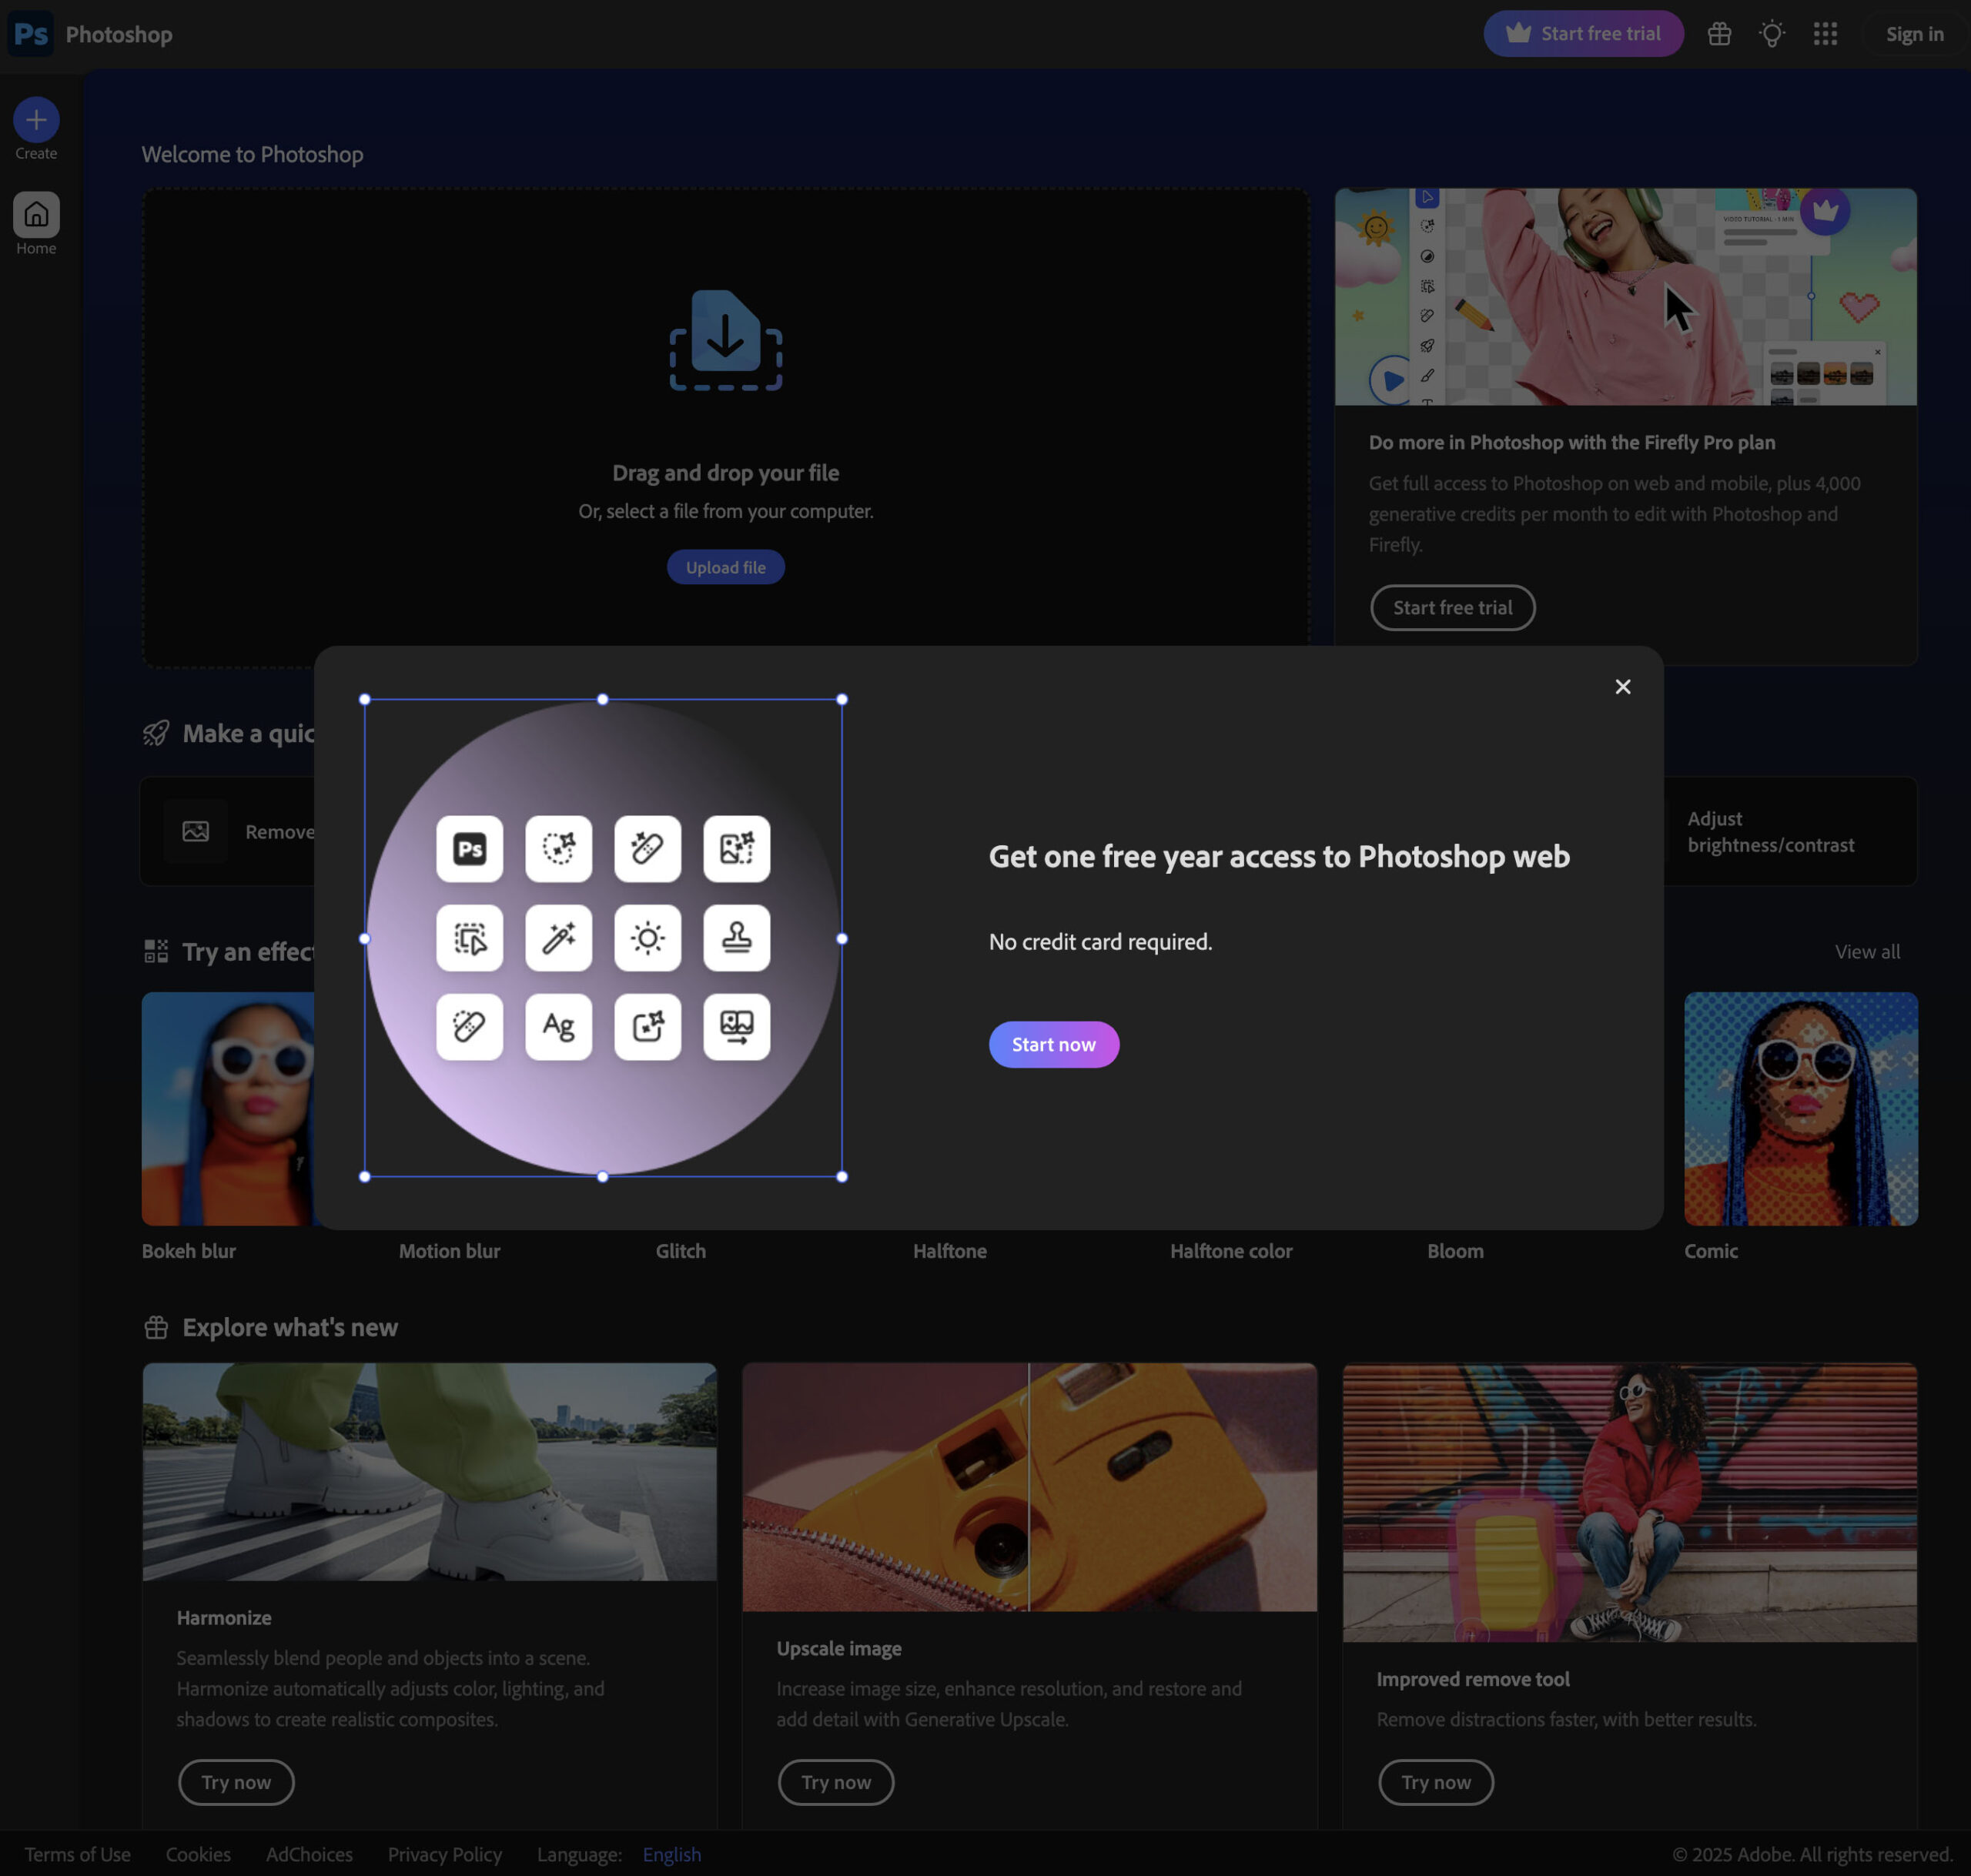
Task: Select the Comic effect thumbnail
Action: (1800, 1109)
